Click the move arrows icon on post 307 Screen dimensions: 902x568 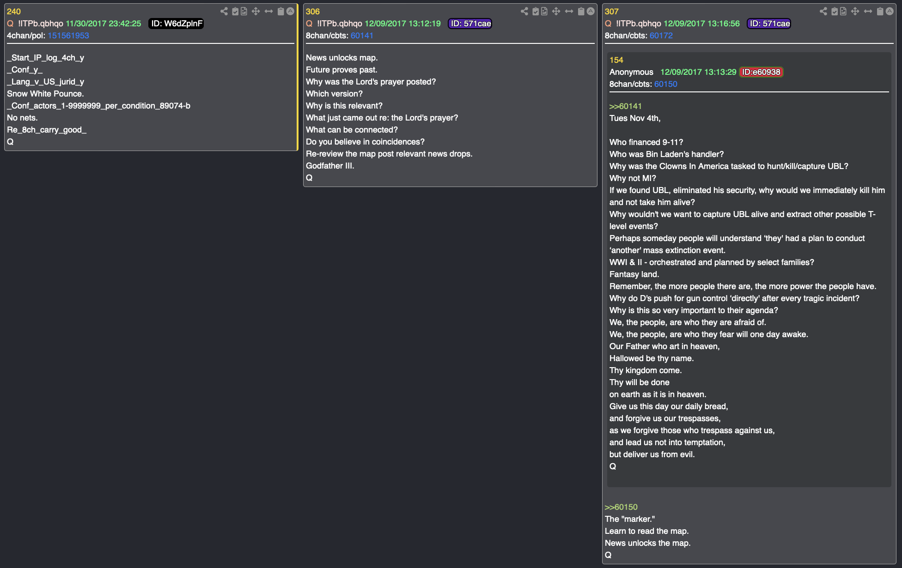coord(855,11)
